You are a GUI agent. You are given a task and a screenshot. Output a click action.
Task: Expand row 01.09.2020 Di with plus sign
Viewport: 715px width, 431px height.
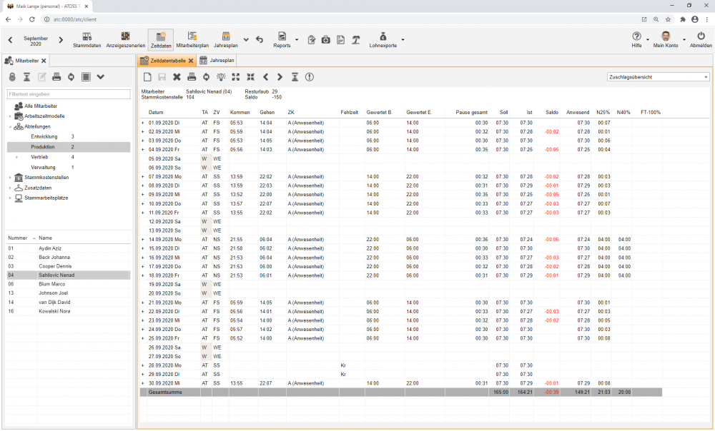[143, 123]
